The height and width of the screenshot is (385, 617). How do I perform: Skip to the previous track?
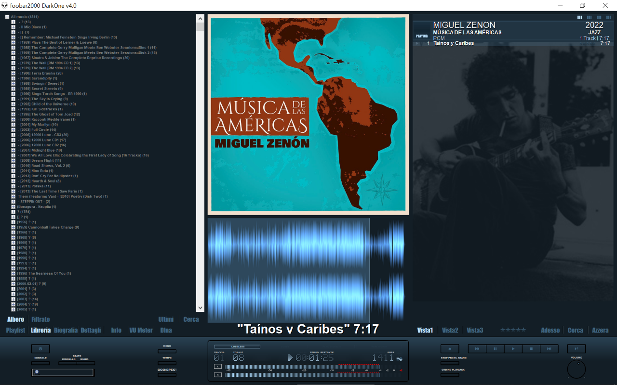point(477,349)
